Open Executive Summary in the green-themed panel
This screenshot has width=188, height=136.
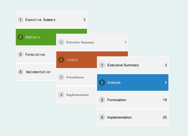point(40,20)
